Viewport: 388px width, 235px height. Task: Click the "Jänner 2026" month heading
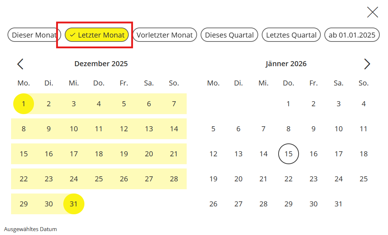point(286,64)
